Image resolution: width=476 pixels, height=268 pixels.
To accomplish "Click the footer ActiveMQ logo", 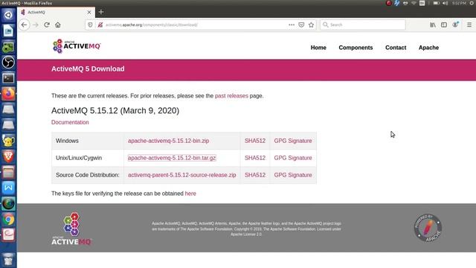I will click(71, 229).
